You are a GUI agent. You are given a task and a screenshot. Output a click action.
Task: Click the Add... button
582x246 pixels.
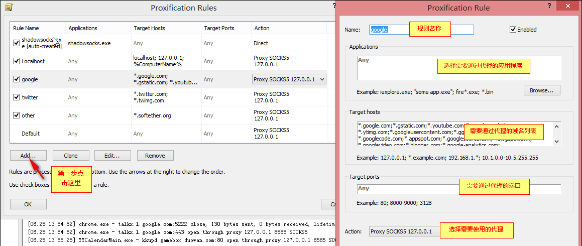point(28,156)
